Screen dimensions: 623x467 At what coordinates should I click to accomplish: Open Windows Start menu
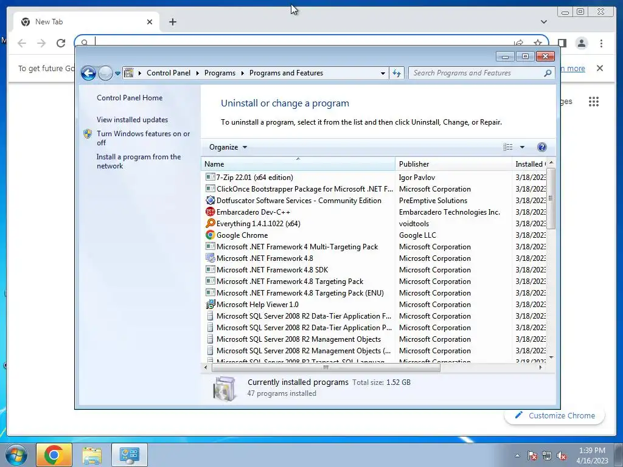pos(16,455)
